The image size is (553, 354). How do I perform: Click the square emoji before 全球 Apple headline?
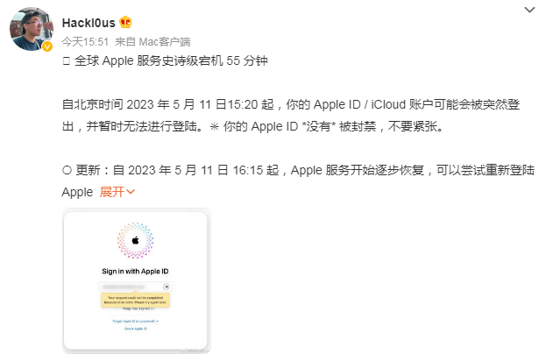(x=66, y=61)
